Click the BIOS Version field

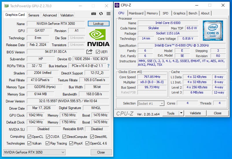(56, 52)
